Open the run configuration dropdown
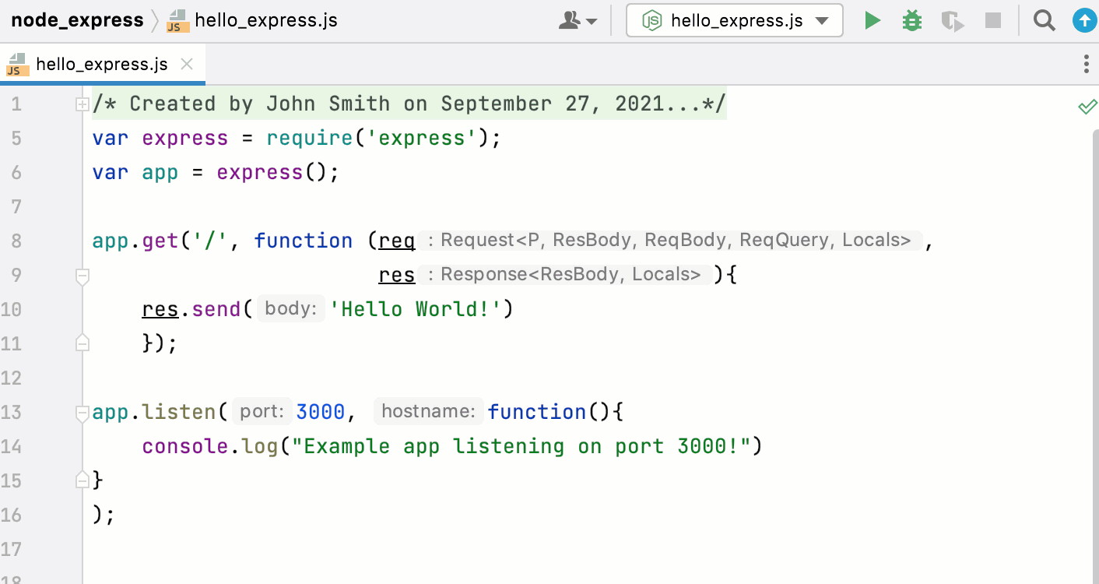Viewport: 1099px width, 584px height. pyautogui.click(x=823, y=22)
